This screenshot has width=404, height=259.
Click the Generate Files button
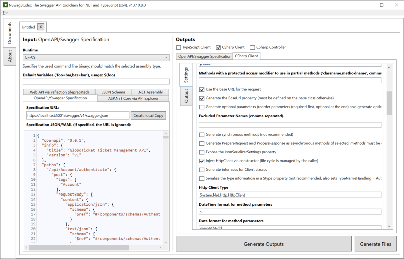click(375, 244)
